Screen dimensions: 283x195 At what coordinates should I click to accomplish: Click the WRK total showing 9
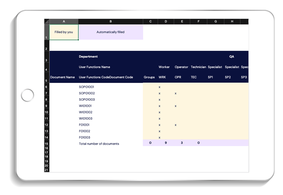pyautogui.click(x=165, y=143)
